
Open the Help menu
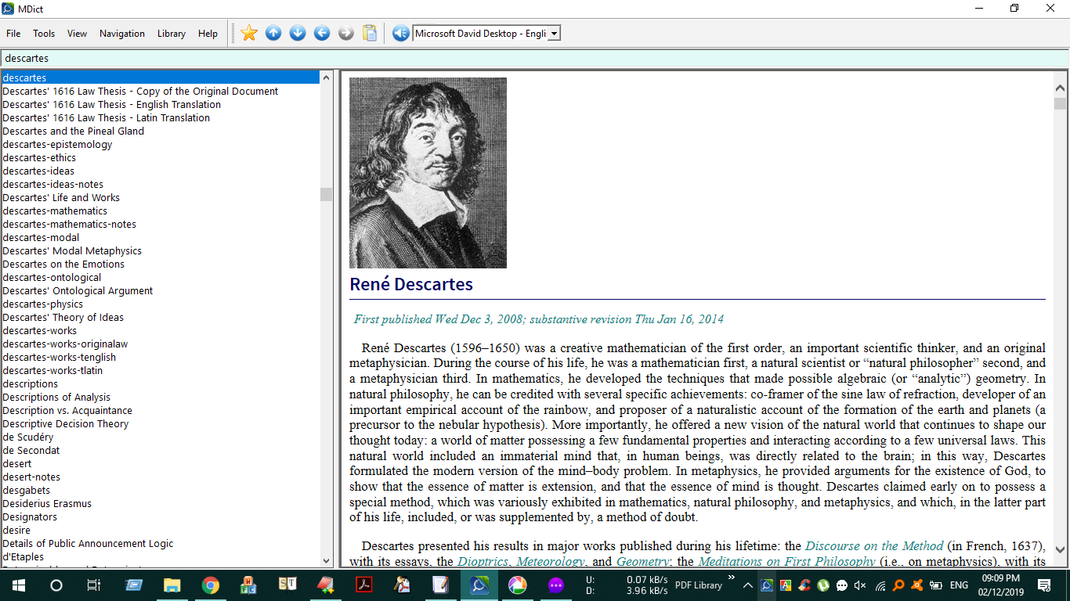(x=208, y=34)
